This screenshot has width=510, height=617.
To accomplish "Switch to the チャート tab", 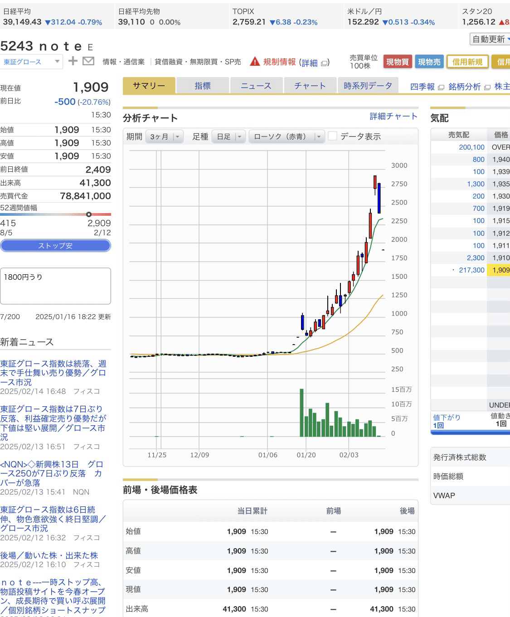I will point(310,86).
